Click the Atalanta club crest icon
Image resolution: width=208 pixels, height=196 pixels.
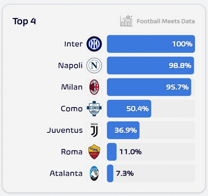click(x=94, y=173)
